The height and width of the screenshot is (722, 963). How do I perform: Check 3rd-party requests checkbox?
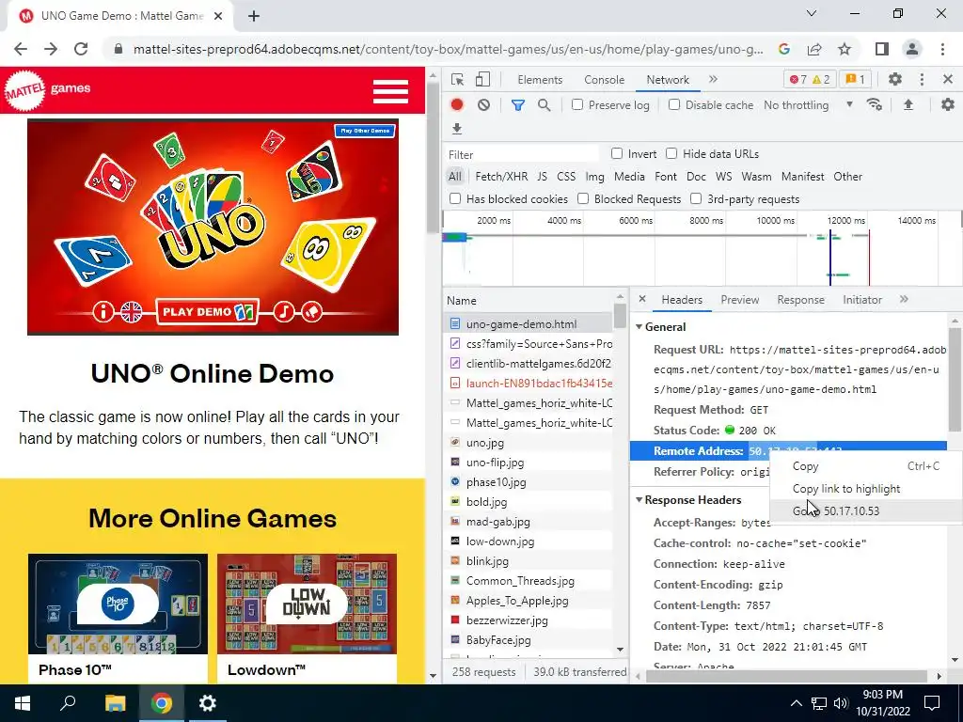point(696,198)
